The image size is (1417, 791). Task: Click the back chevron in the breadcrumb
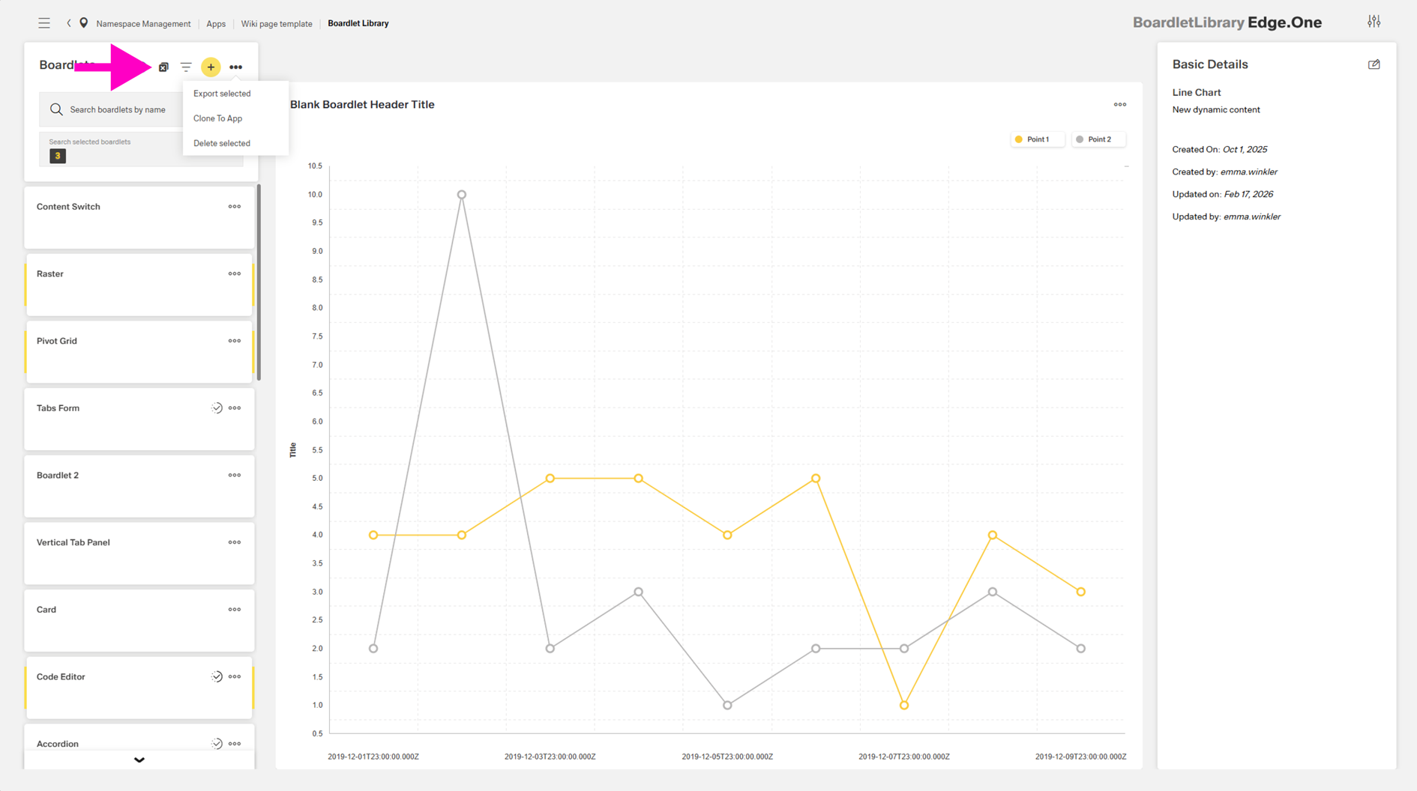point(69,23)
